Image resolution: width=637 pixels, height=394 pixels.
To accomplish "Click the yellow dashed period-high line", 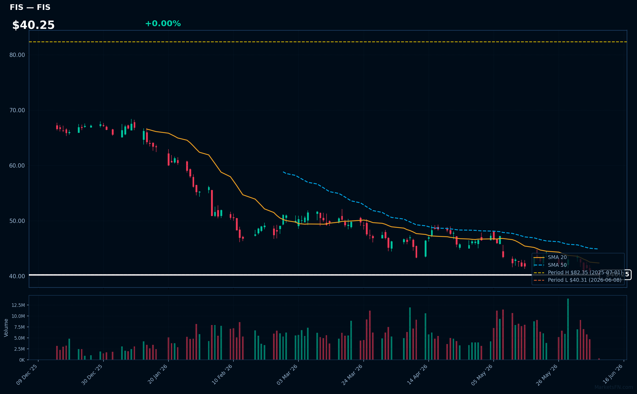I will [x=328, y=42].
